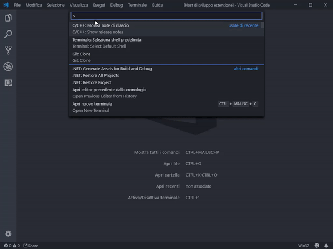This screenshot has width=333, height=249.
Task: Run .NET: Restore Project command
Action: [x=167, y=82]
